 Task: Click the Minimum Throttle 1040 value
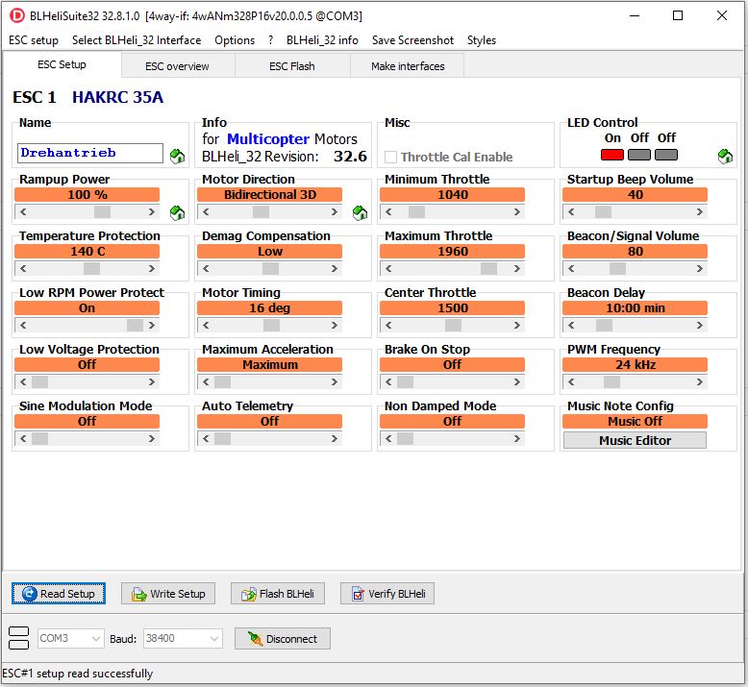[452, 194]
